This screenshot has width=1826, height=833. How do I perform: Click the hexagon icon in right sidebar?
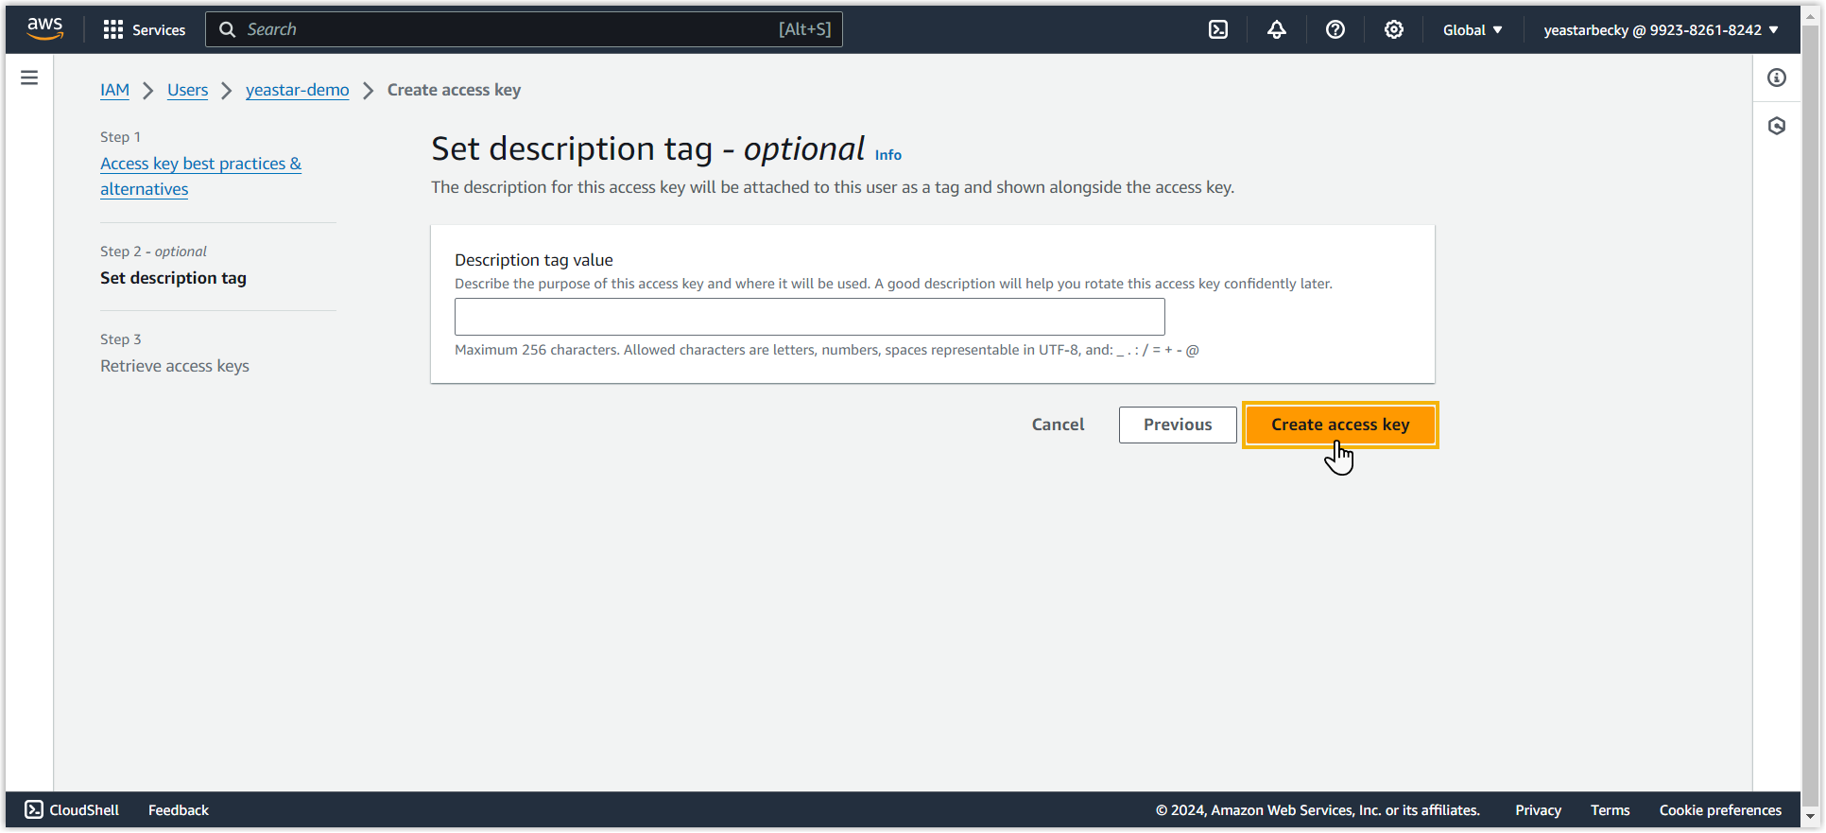click(x=1777, y=126)
